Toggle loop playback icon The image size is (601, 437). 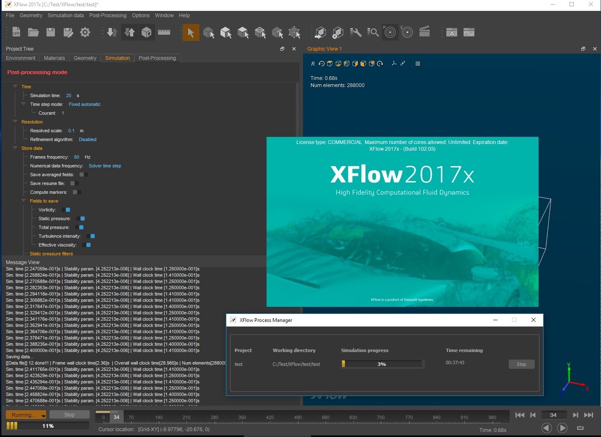click(580, 428)
